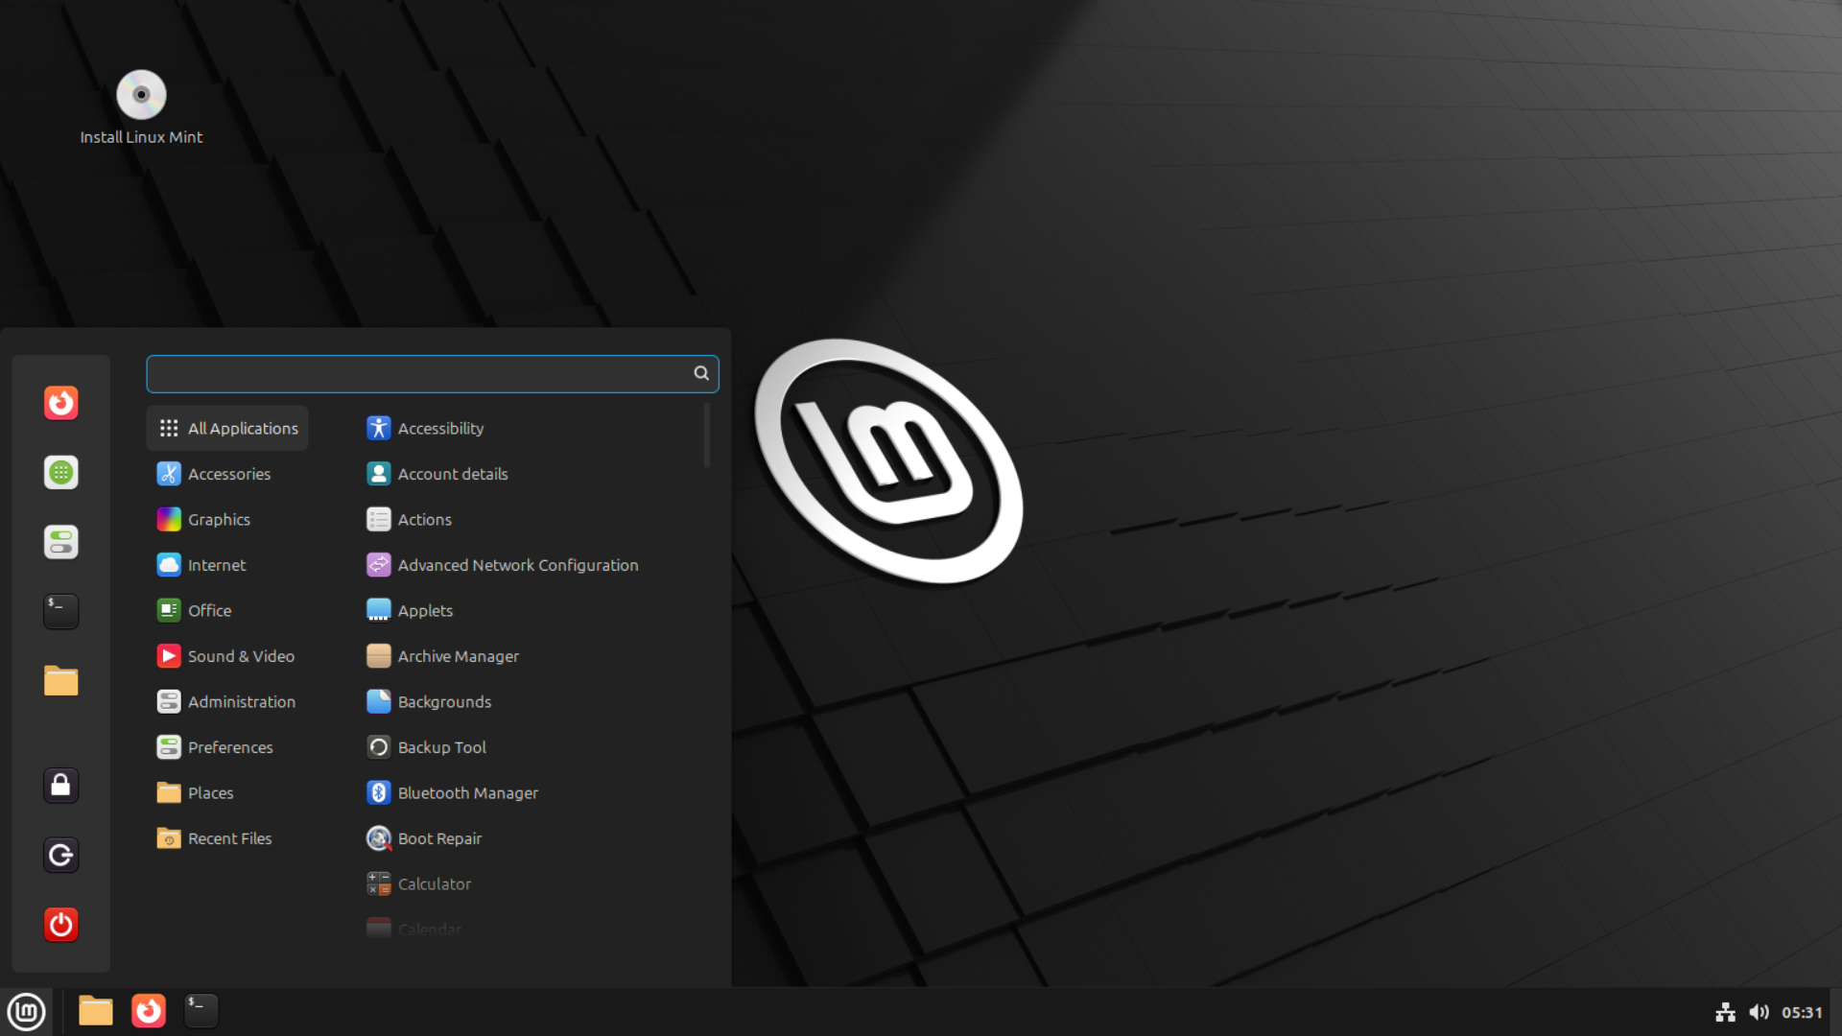
Task: Select the Administration category
Action: 241,702
